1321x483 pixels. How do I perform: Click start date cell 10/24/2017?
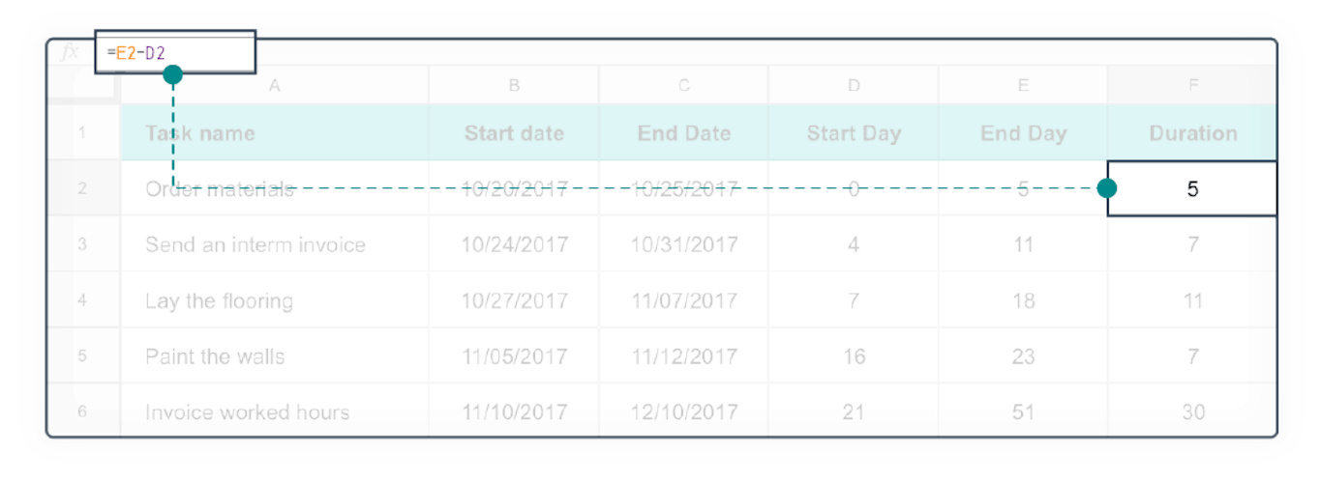click(x=514, y=244)
